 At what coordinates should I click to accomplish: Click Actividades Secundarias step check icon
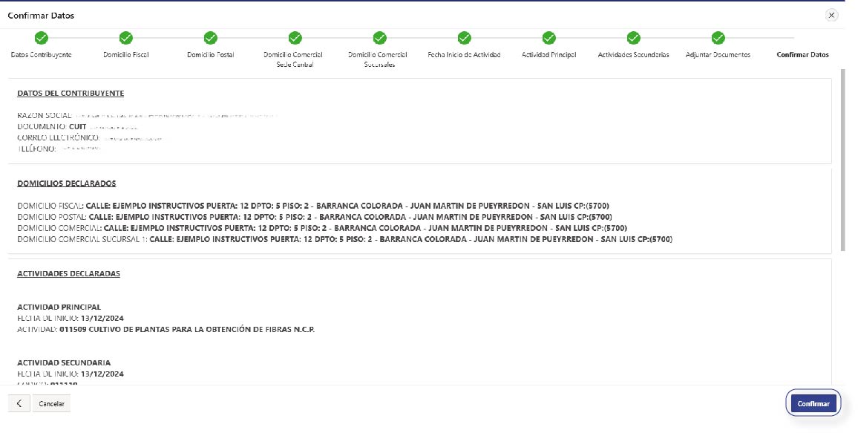click(x=634, y=38)
